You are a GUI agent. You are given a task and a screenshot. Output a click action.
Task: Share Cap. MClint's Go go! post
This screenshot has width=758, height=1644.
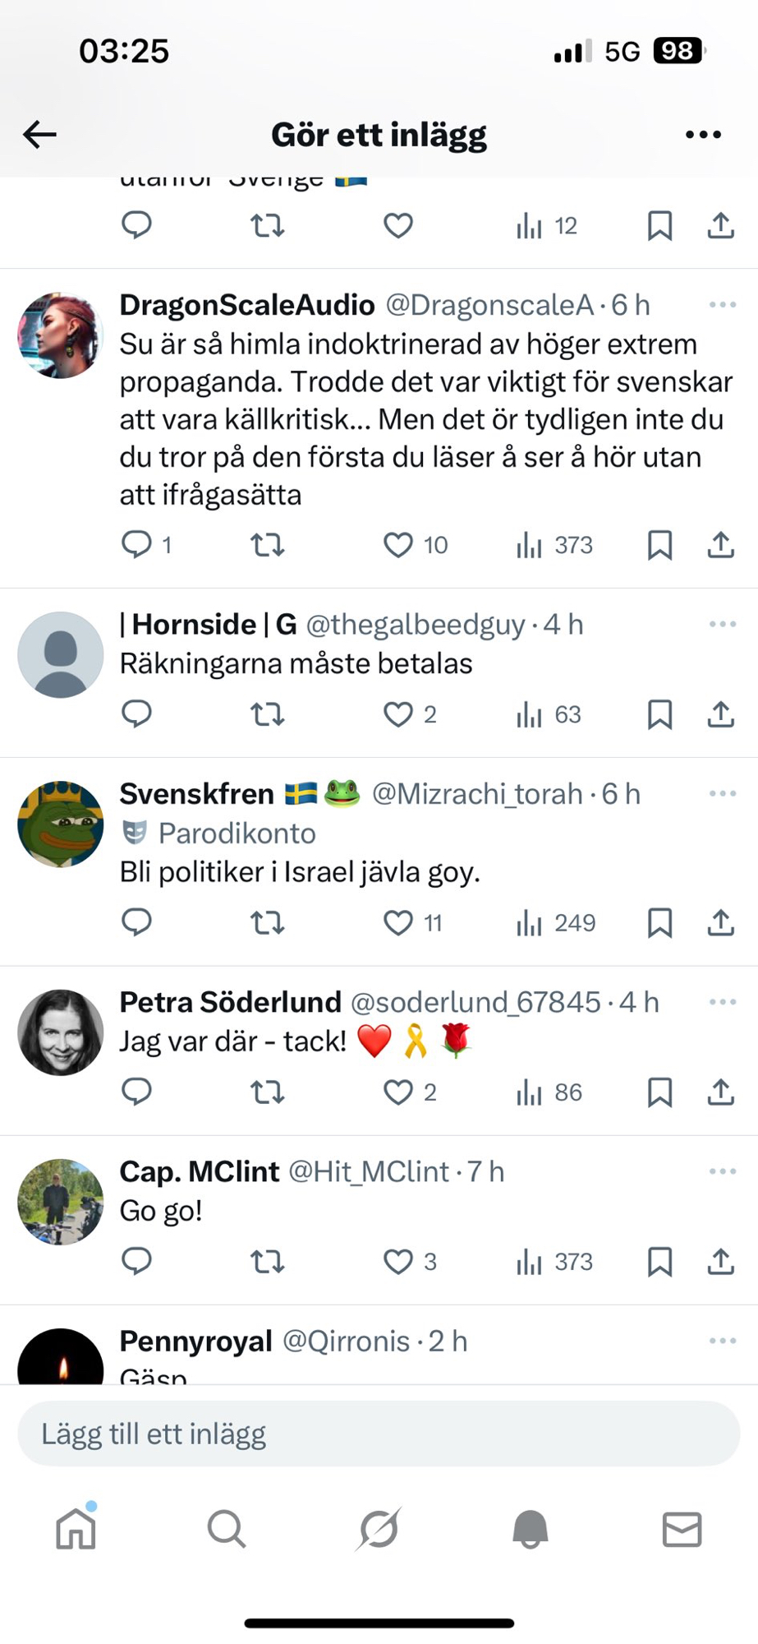(x=720, y=1262)
